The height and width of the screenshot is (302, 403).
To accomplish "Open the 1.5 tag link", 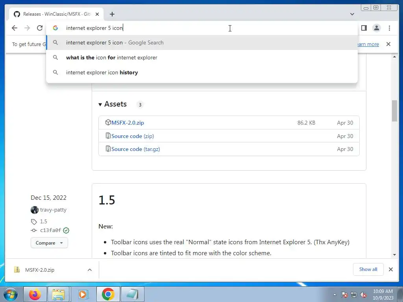I will tap(43, 221).
